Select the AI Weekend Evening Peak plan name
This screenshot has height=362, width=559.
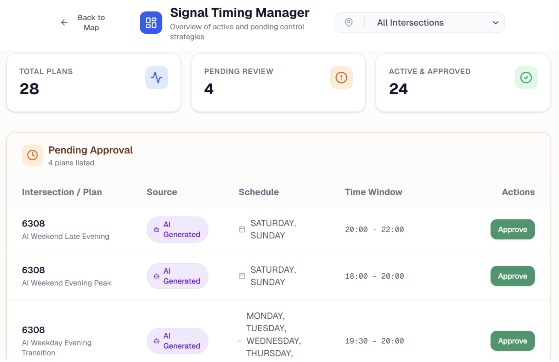pos(66,283)
